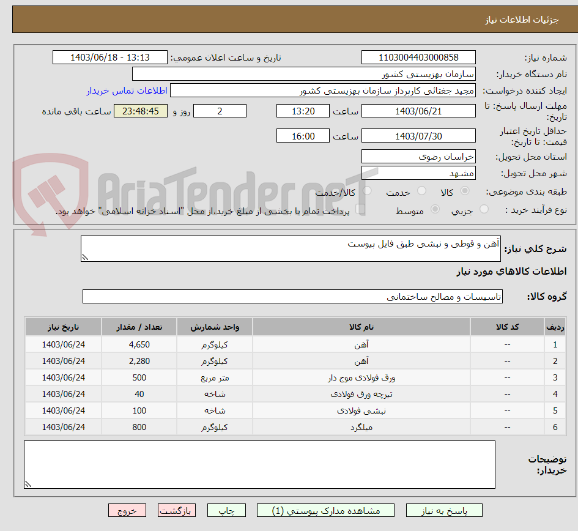Click the date cell in the میلگرد row
578x531 pixels.
pyautogui.click(x=63, y=427)
